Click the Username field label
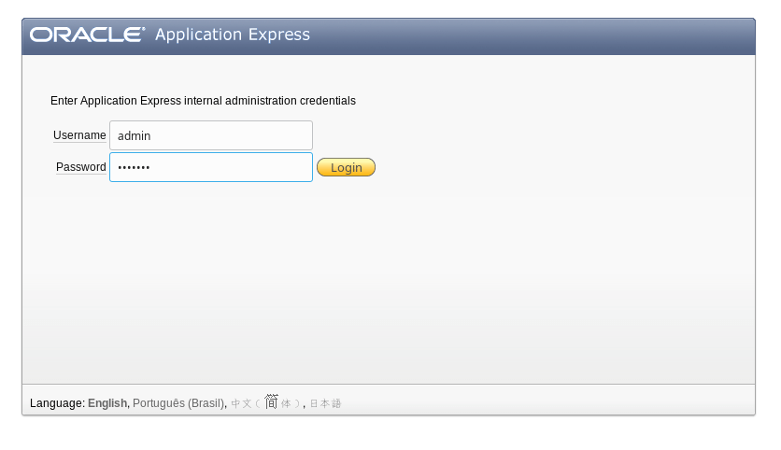Screen dimensions: 781x450 [x=79, y=135]
